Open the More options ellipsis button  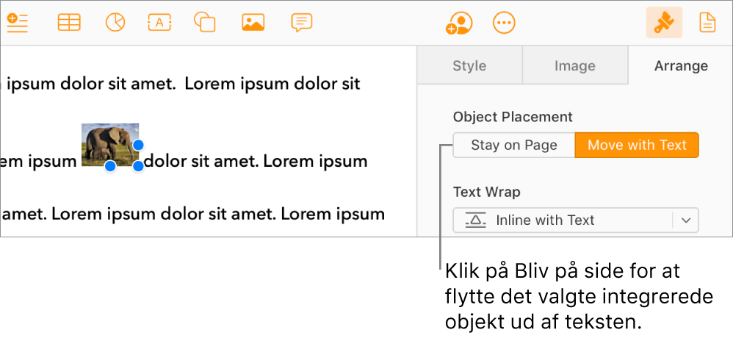504,23
